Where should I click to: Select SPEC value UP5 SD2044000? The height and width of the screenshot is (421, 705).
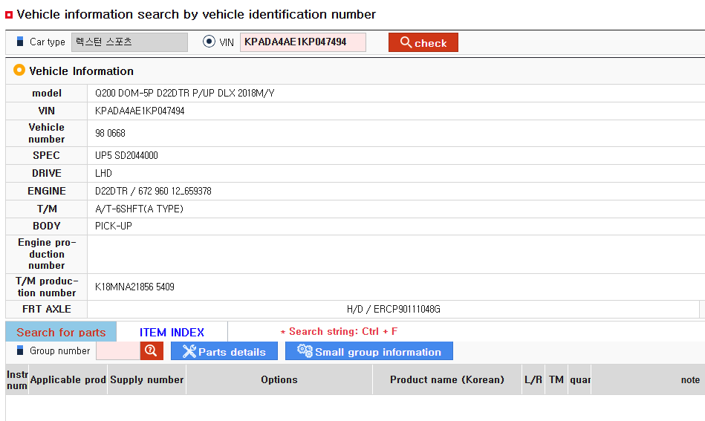click(126, 155)
